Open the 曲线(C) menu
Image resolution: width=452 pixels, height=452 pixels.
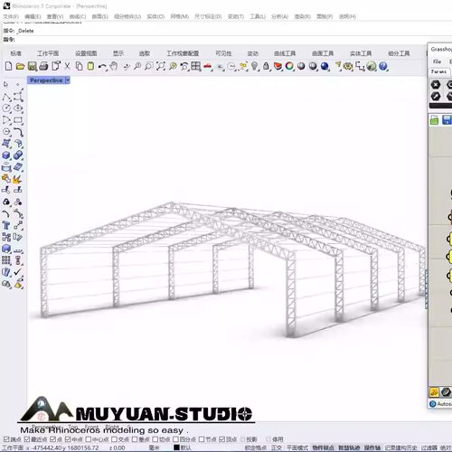(78, 16)
